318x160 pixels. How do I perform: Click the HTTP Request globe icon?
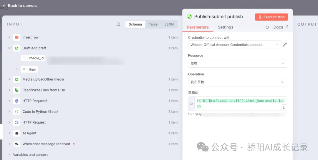tap(16, 122)
